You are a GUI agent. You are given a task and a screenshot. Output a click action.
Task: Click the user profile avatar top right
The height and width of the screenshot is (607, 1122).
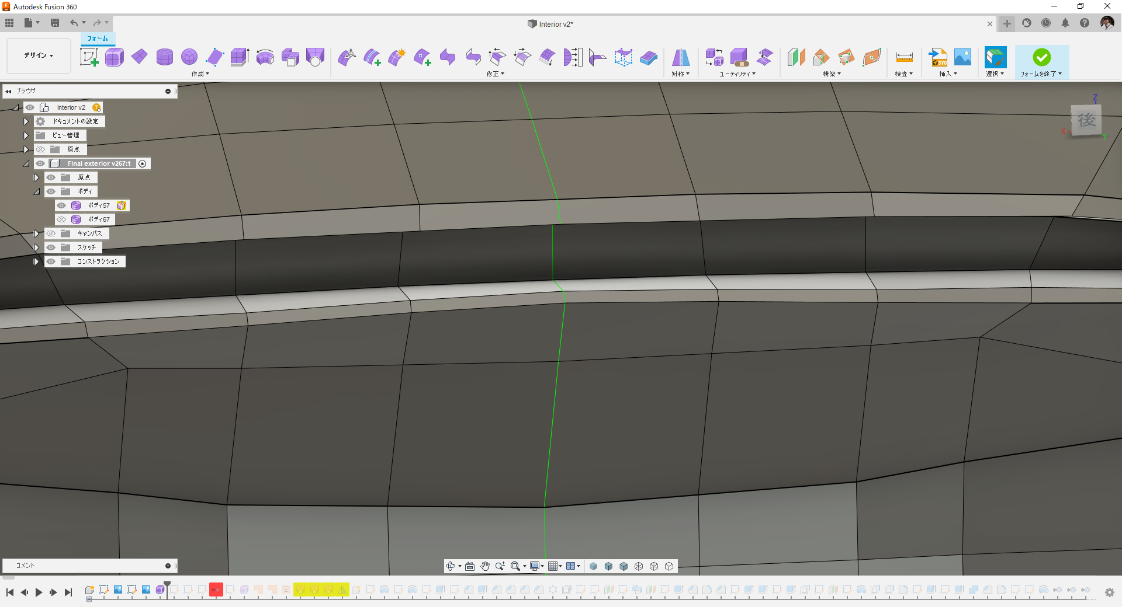[x=1106, y=23]
